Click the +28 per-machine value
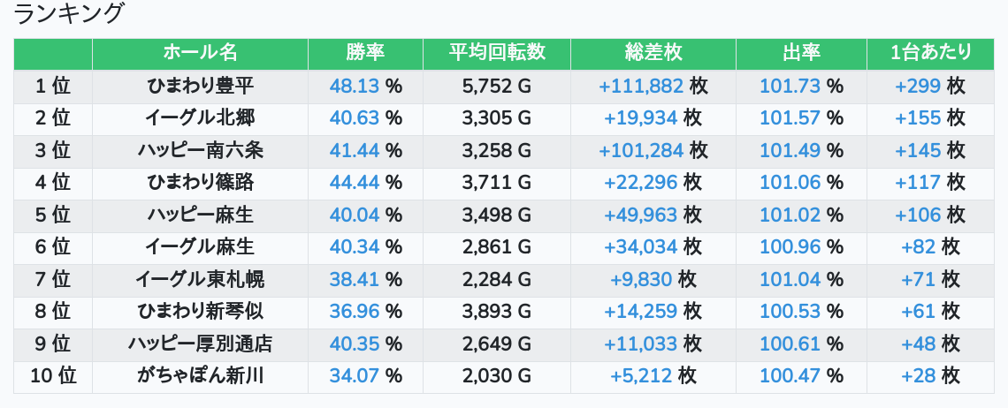 click(918, 376)
